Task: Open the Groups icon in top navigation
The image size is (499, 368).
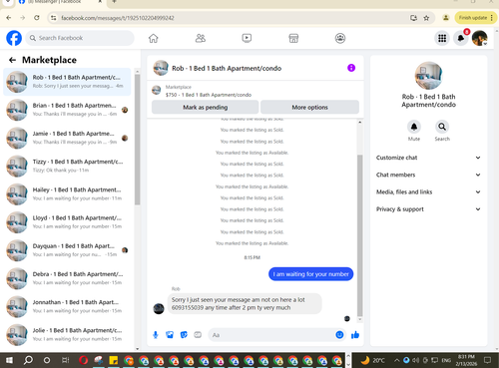Action: 340,38
